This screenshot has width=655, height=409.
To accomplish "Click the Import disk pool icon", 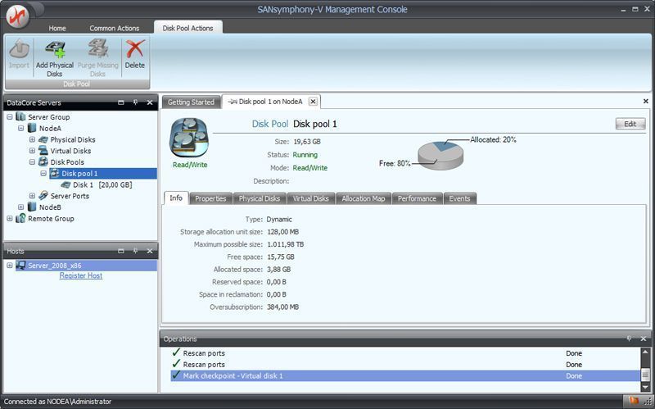I will [19, 49].
